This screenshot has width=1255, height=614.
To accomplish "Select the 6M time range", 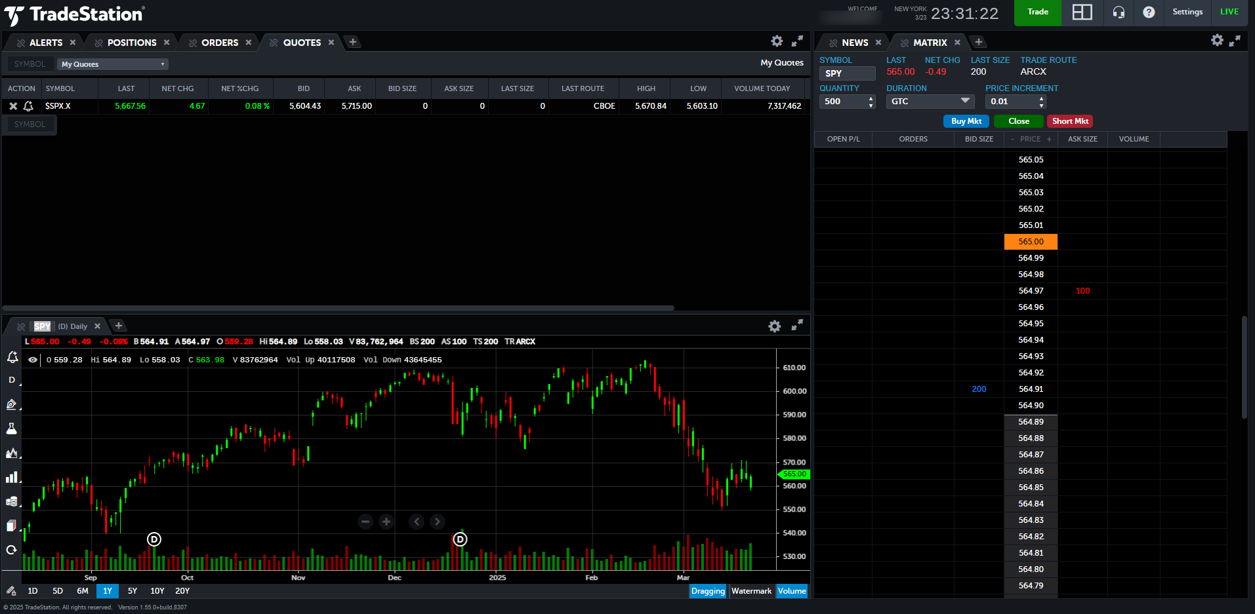I will (83, 591).
